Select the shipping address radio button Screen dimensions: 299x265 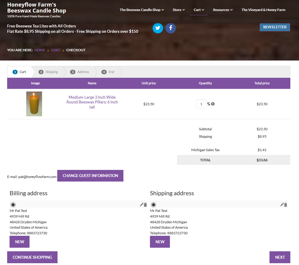tap(154, 205)
